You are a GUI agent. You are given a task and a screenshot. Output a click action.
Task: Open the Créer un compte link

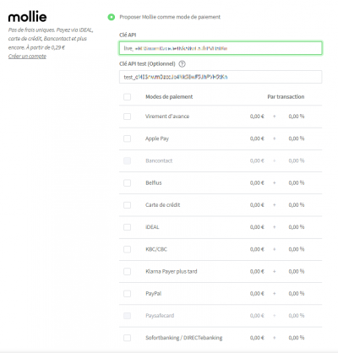click(27, 56)
